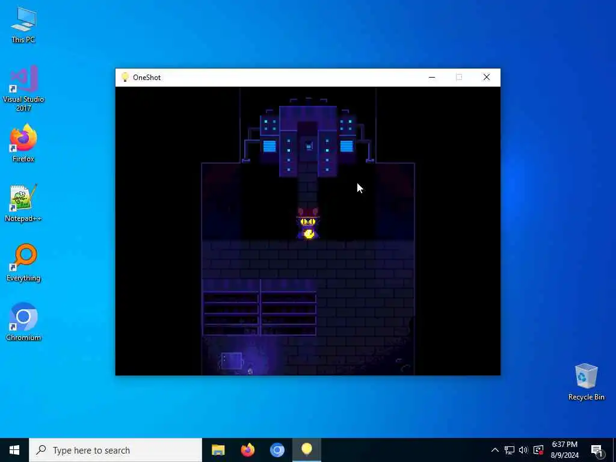Click the 6:37 PM clock
This screenshot has height=462, width=616.
tap(564, 450)
